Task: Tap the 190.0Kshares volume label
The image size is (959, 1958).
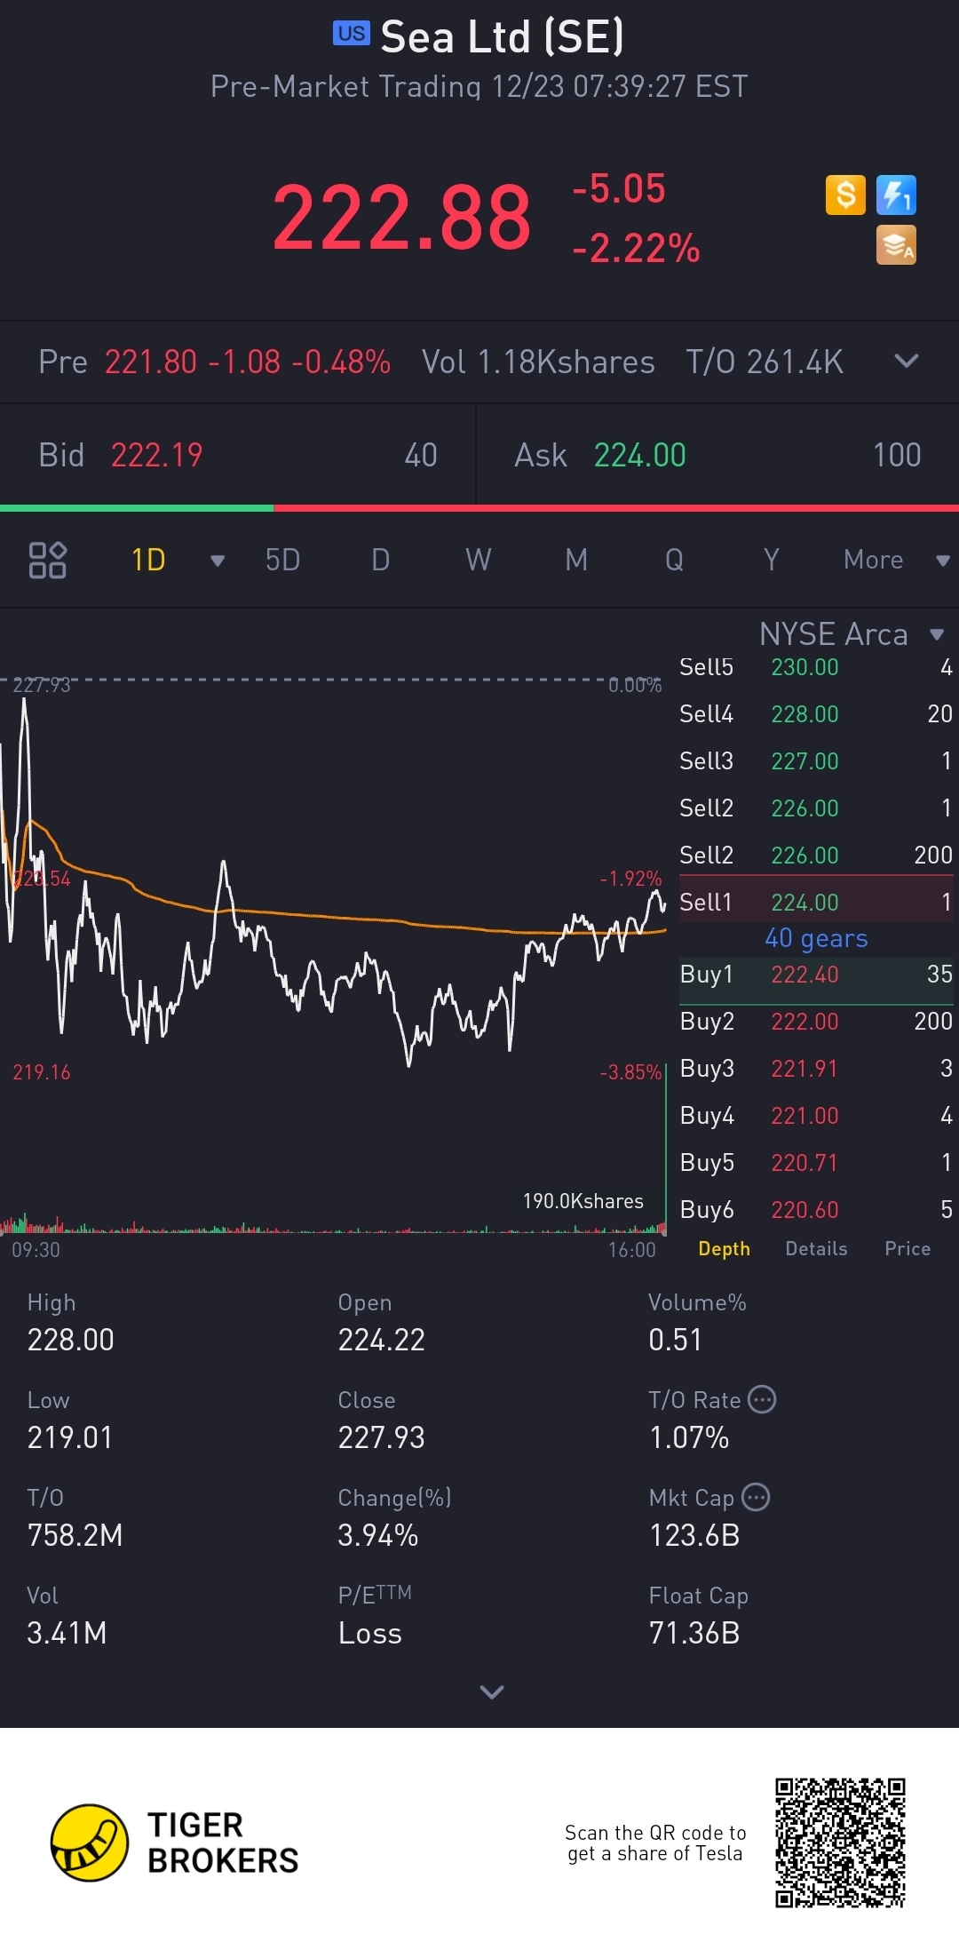Action: coord(583,1201)
